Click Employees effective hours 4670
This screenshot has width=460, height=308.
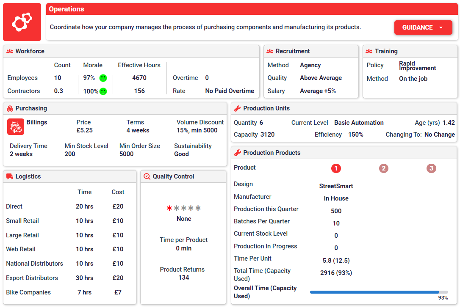click(x=139, y=78)
